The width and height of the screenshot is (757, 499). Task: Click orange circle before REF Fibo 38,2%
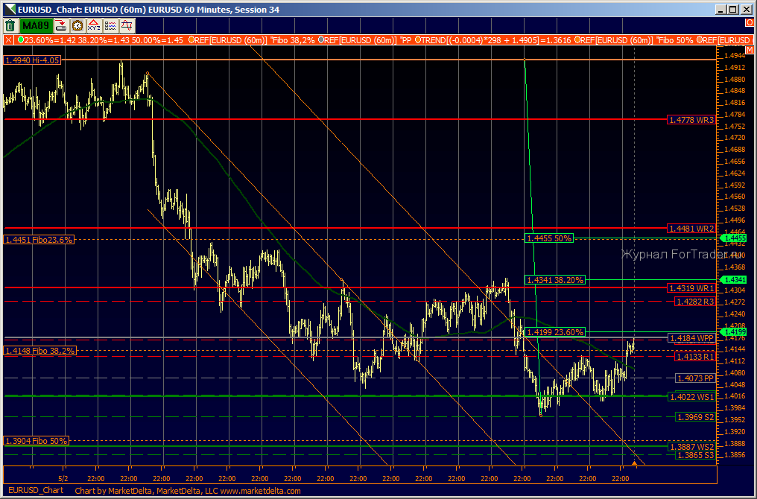pyautogui.click(x=191, y=40)
